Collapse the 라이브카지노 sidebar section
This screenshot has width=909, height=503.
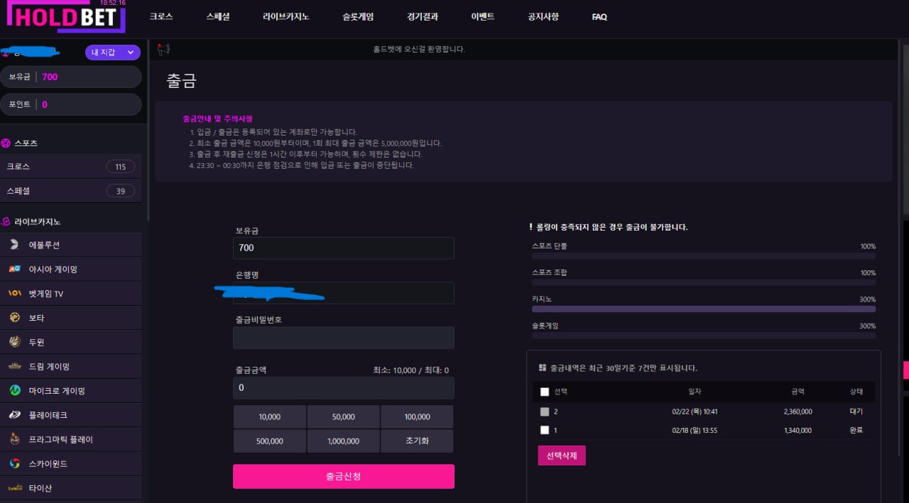click(37, 222)
